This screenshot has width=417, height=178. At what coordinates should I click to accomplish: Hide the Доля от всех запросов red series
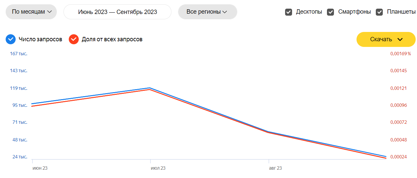pos(74,39)
